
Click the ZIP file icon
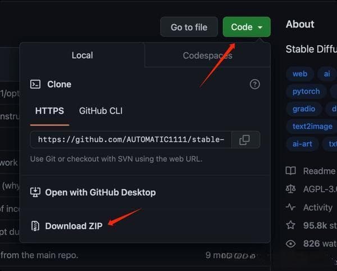35,226
